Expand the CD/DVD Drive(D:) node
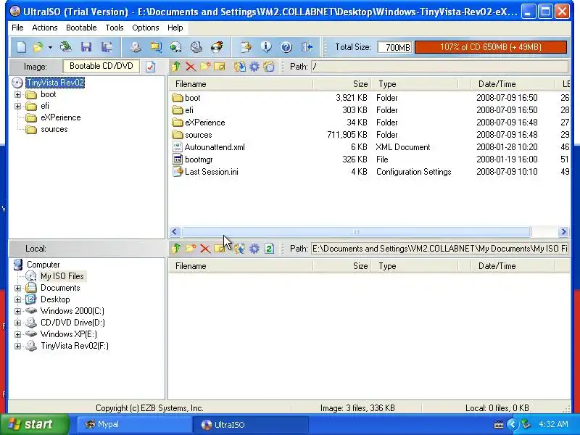This screenshot has height=435, width=580. (17, 323)
